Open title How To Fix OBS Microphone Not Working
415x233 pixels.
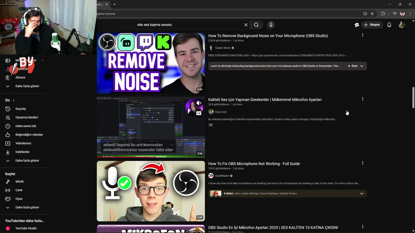pos(254,164)
